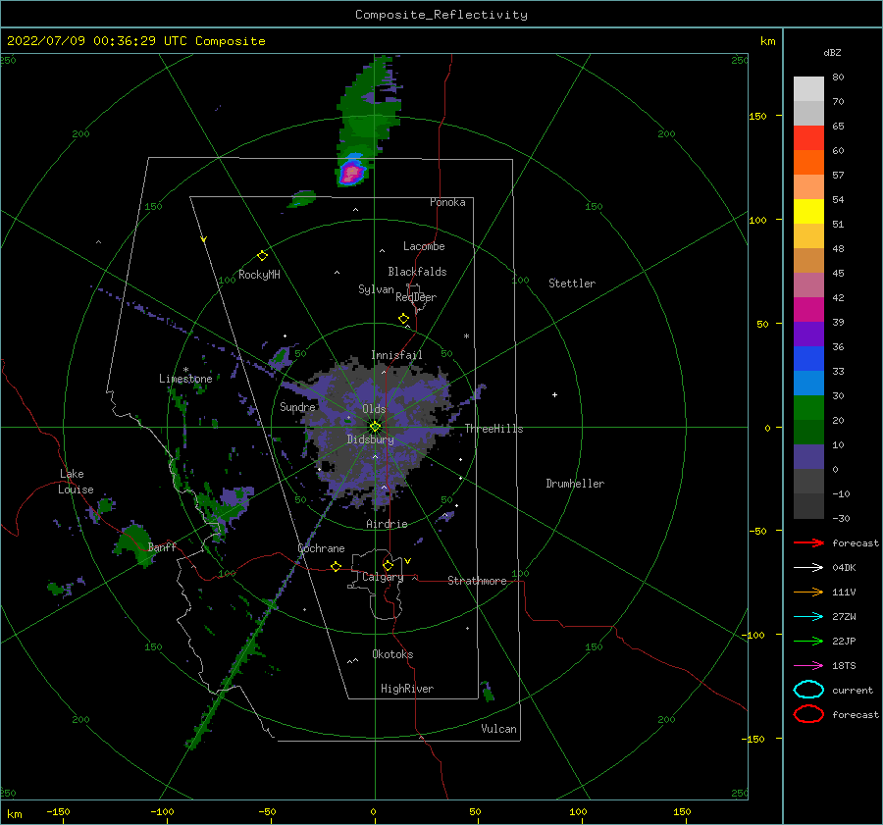Select the bright yellow swatch between 54 and 51
This screenshot has height=825, width=883.
[x=808, y=211]
